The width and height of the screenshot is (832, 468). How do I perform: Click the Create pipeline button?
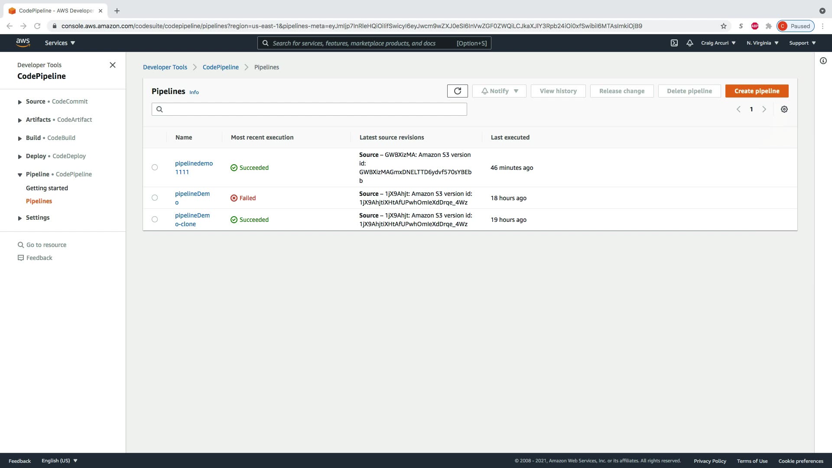coord(757,91)
